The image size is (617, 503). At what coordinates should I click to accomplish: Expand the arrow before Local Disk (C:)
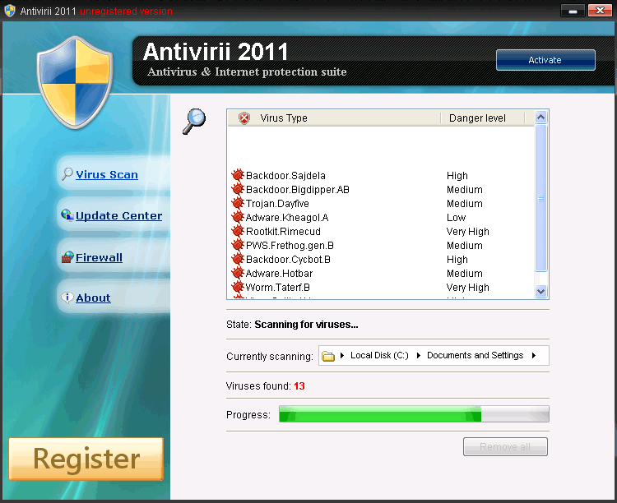pos(342,356)
